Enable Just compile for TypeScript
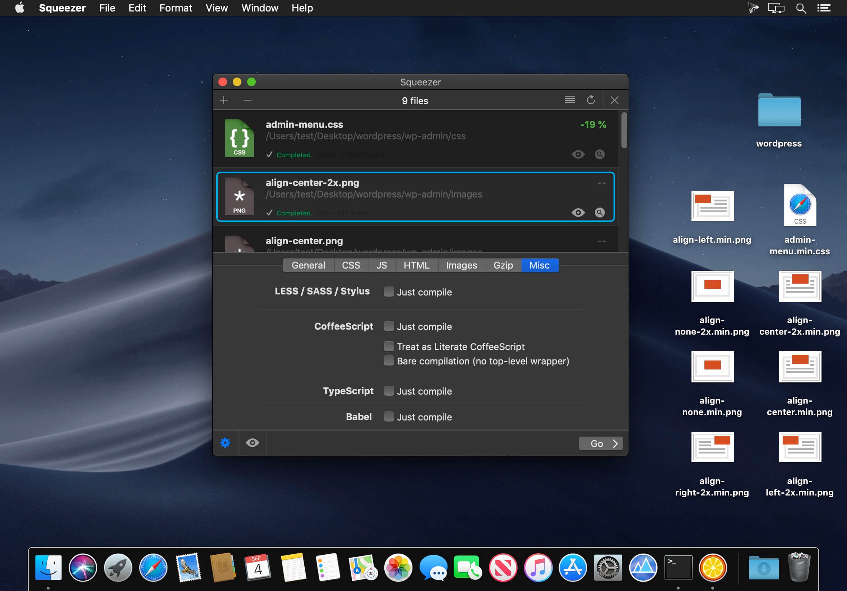 coord(388,391)
